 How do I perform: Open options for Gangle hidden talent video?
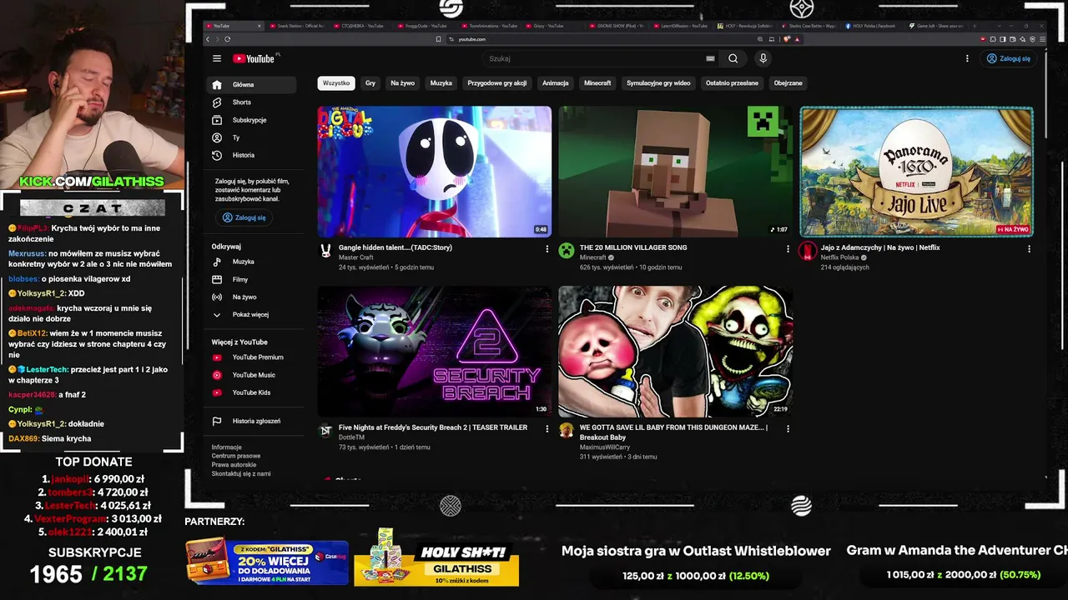547,248
